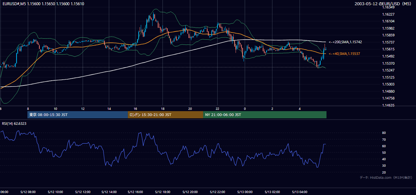Click RSI axis level 50
Image resolution: width=416 pixels, height=195 pixels.
[x=384, y=152]
